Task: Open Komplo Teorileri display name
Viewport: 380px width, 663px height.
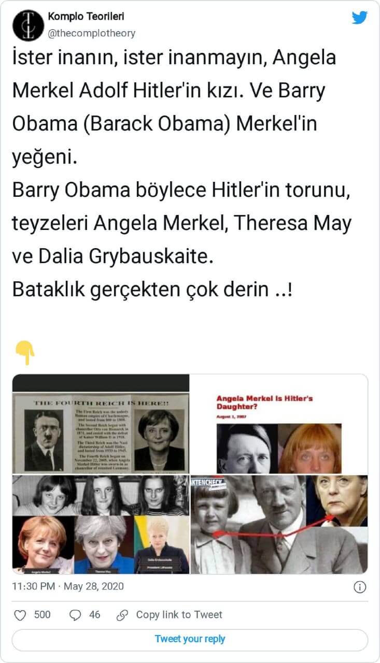Action: click(x=86, y=17)
